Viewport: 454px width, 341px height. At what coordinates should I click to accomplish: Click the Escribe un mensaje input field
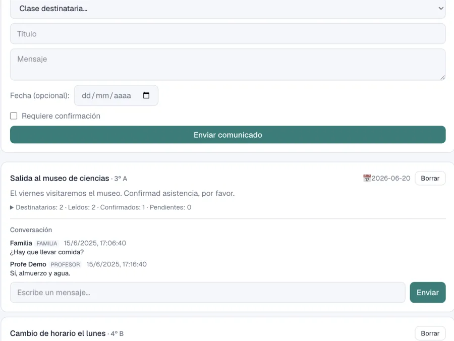pos(208,293)
